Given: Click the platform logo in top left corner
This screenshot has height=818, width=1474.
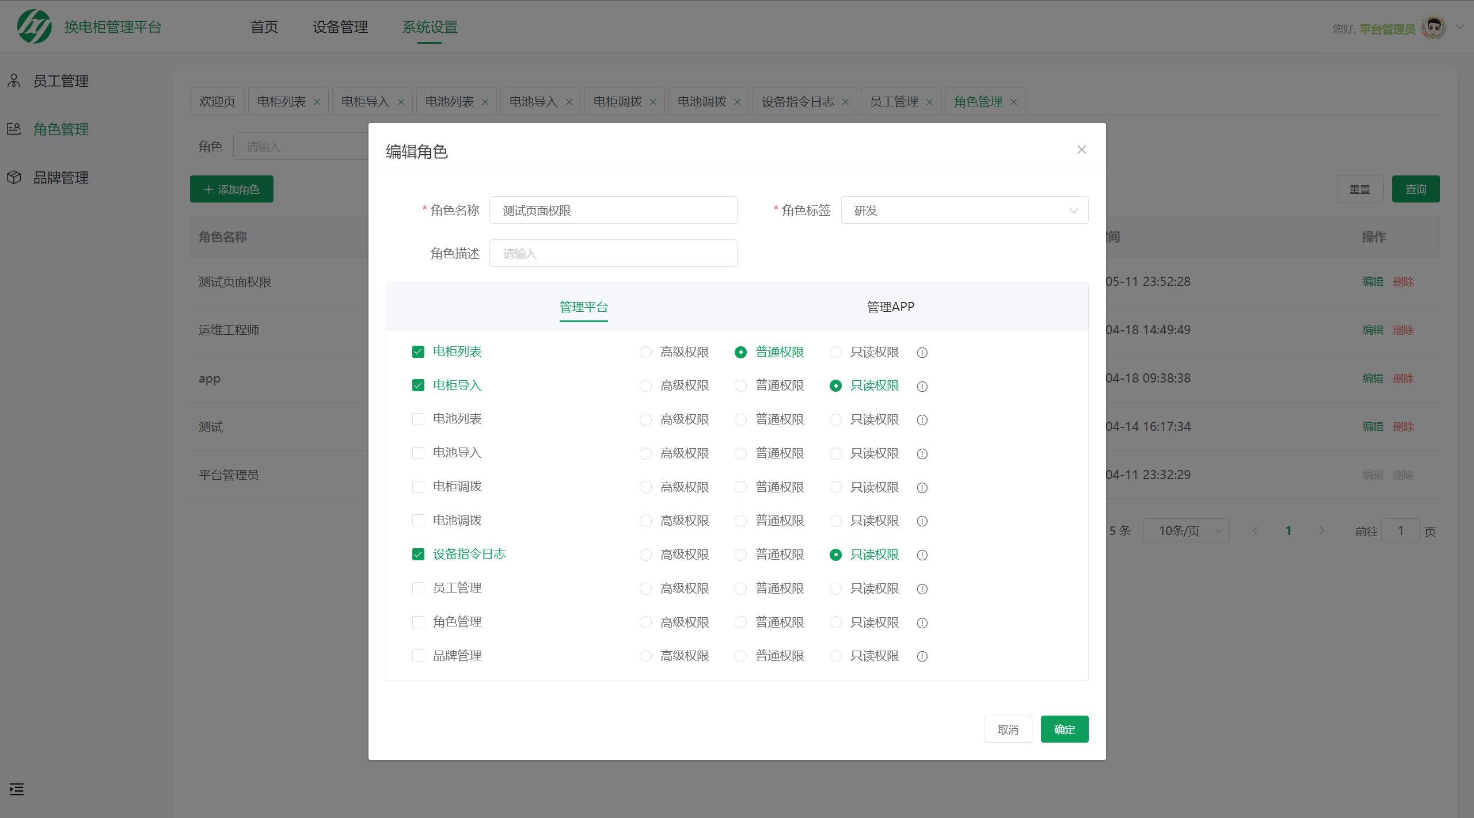Looking at the screenshot, I should point(33,26).
